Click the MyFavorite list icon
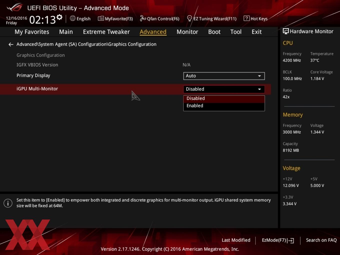340x255 pixels. click(101, 18)
